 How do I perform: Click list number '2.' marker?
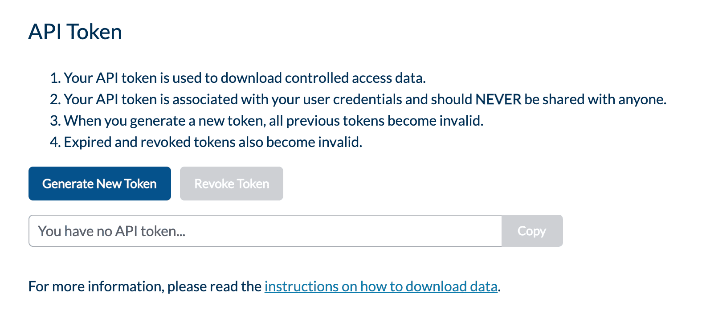[x=55, y=99]
